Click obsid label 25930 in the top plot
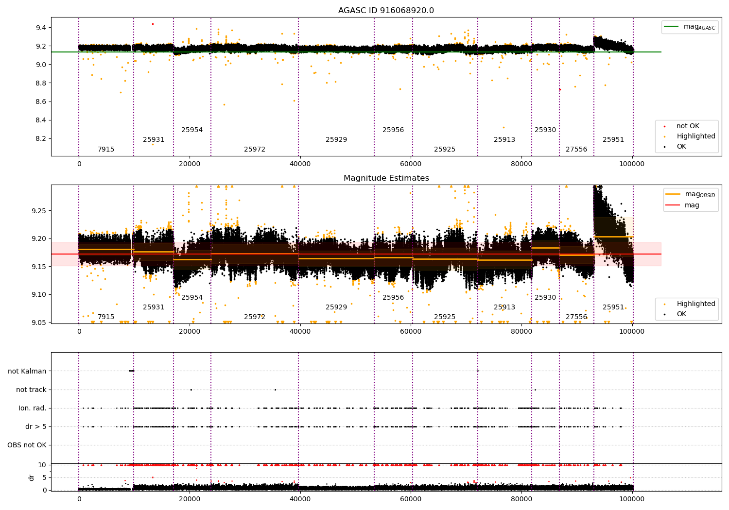 tap(545, 130)
